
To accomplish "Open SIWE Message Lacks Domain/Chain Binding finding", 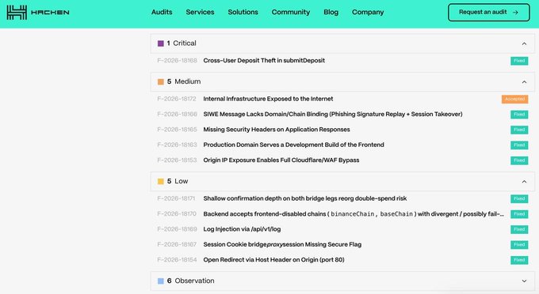I will tap(333, 114).
